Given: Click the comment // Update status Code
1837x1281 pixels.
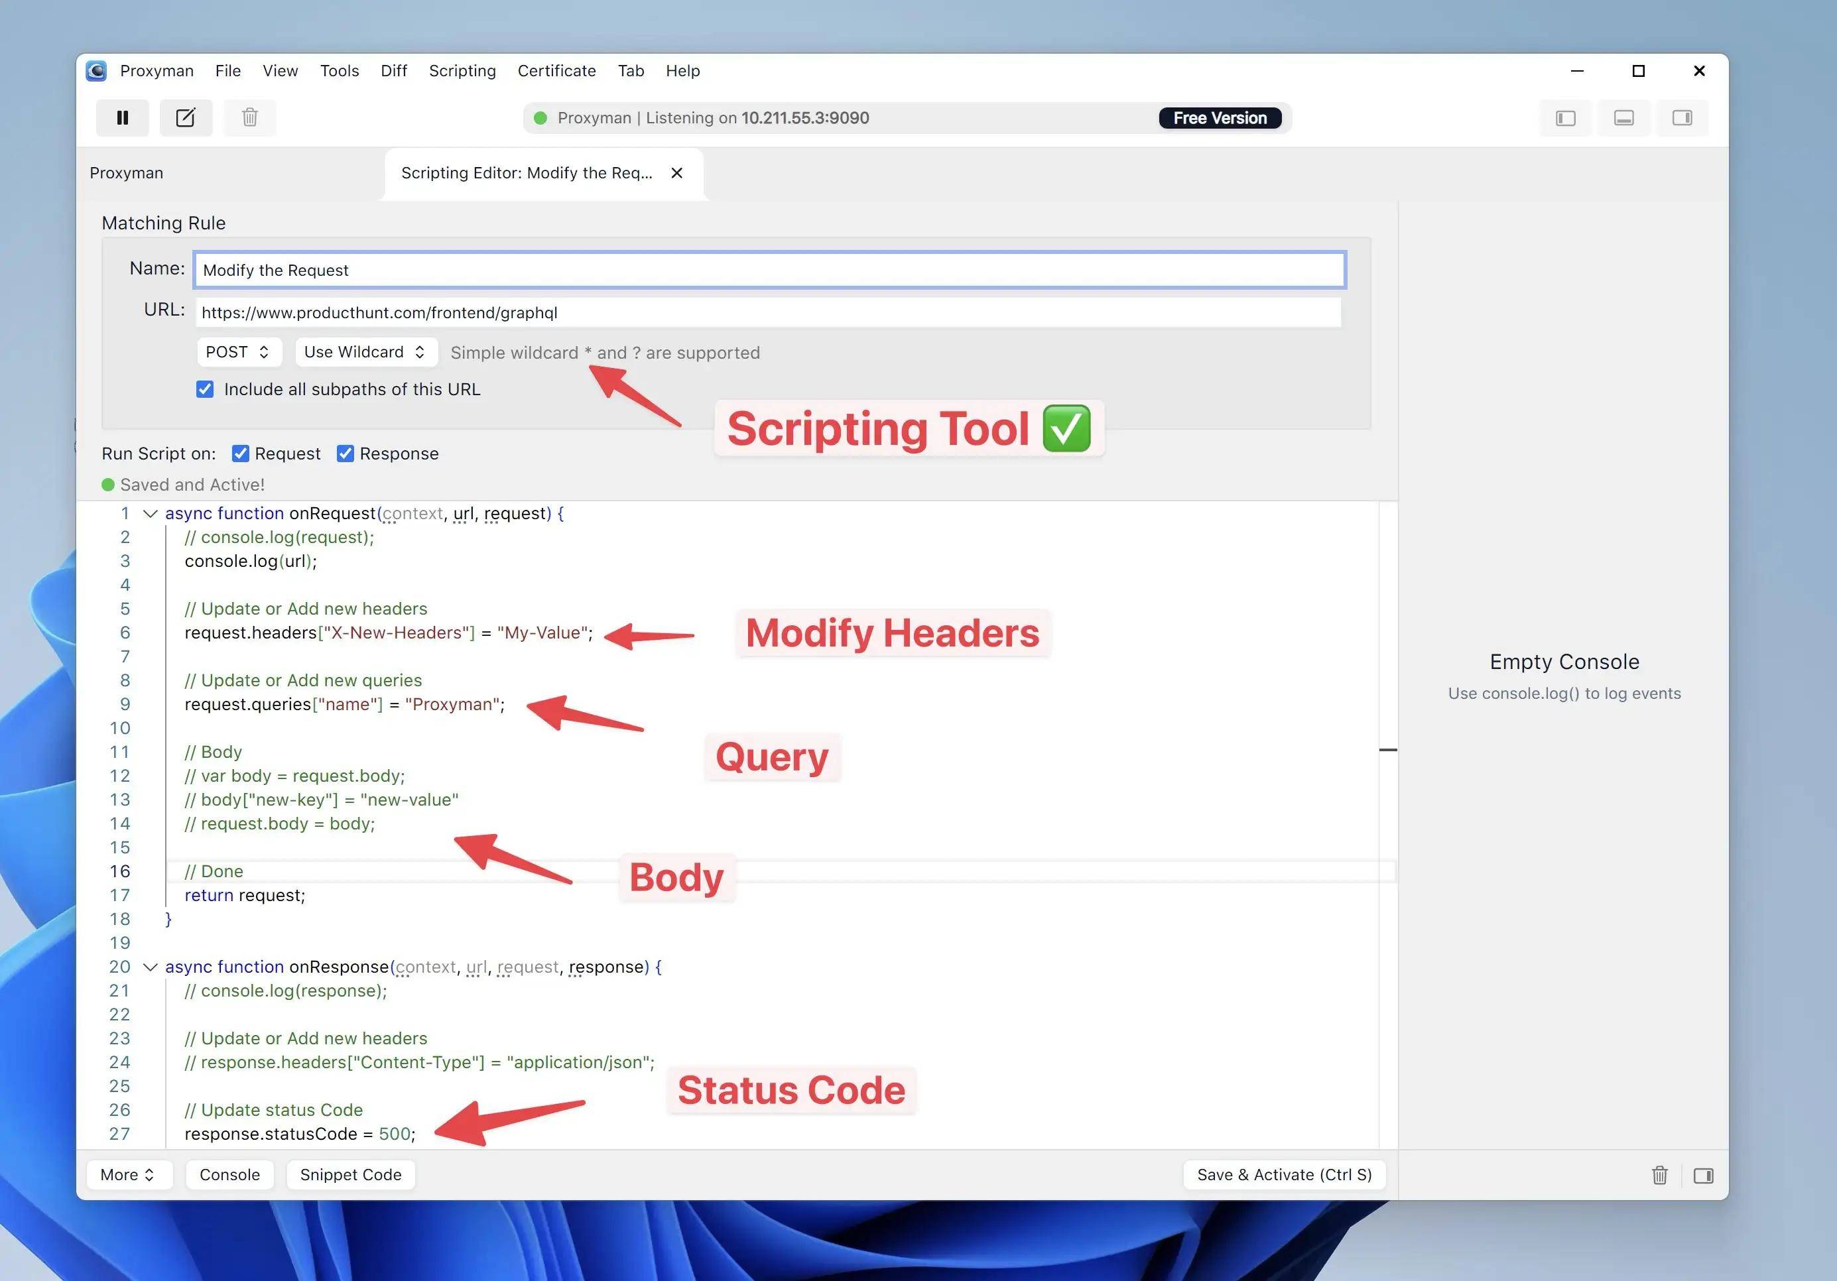Looking at the screenshot, I should point(274,1110).
